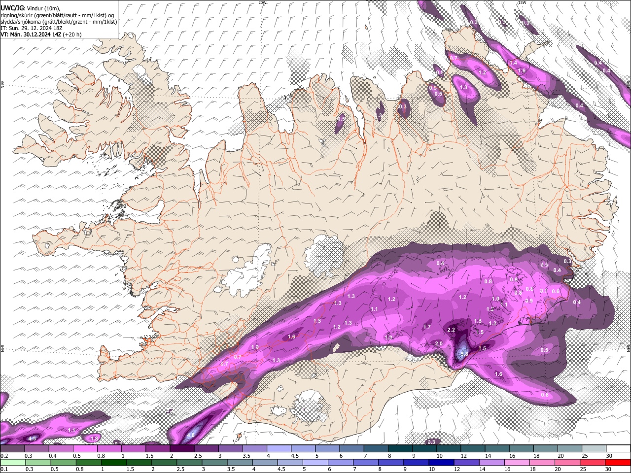
Task: Click the '30' label in the upper legend row
Action: (x=609, y=456)
